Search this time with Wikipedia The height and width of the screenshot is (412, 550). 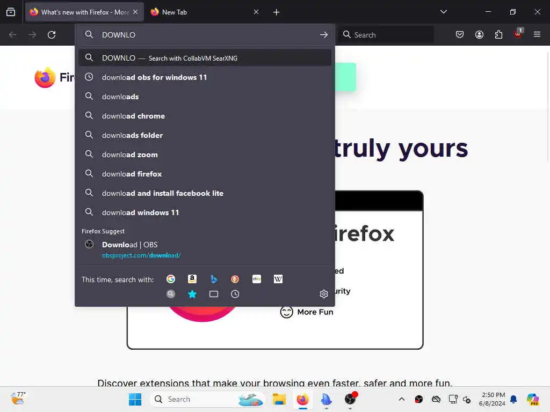tap(278, 279)
